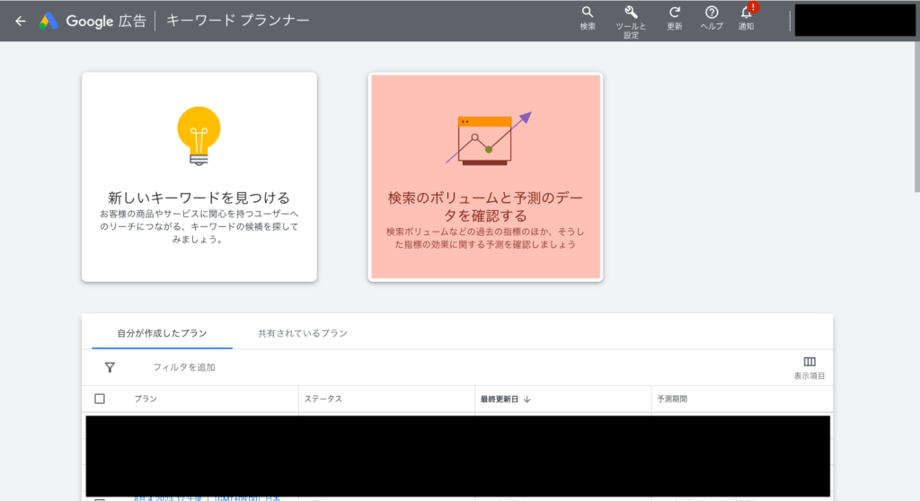Click the フィルタを追加 field
920x501 pixels.
(184, 367)
